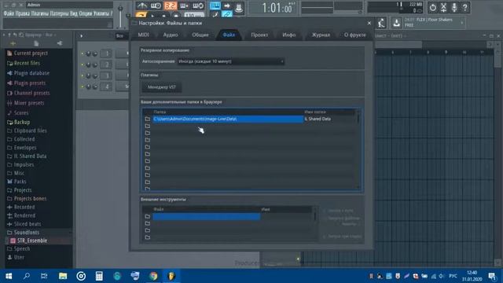The width and height of the screenshot is (503, 283).
Task: Toggle the green mute LED of channel 3
Action: (x=82, y=75)
